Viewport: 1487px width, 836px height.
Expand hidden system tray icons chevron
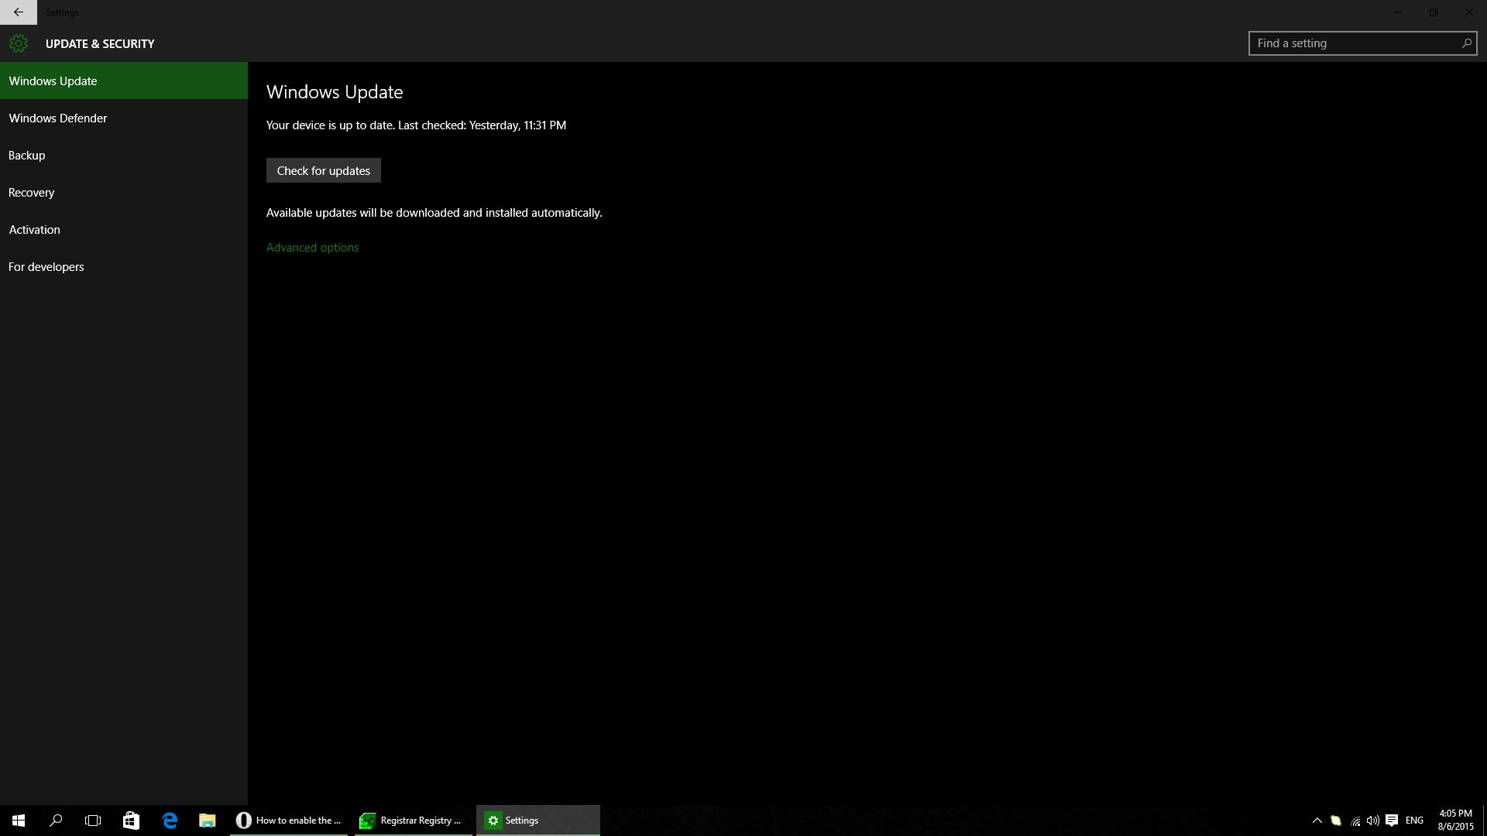pos(1317,821)
